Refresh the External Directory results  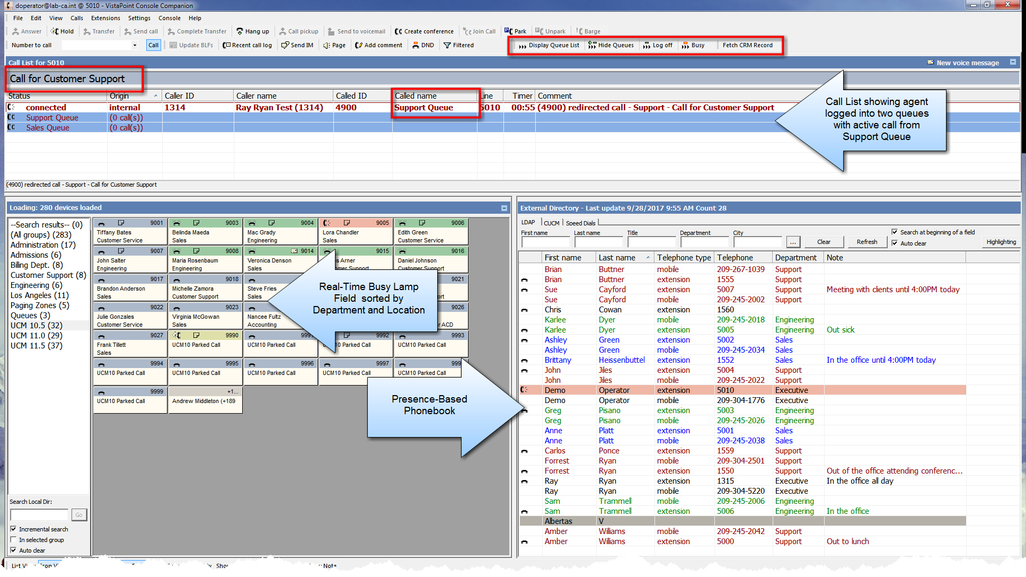(867, 242)
